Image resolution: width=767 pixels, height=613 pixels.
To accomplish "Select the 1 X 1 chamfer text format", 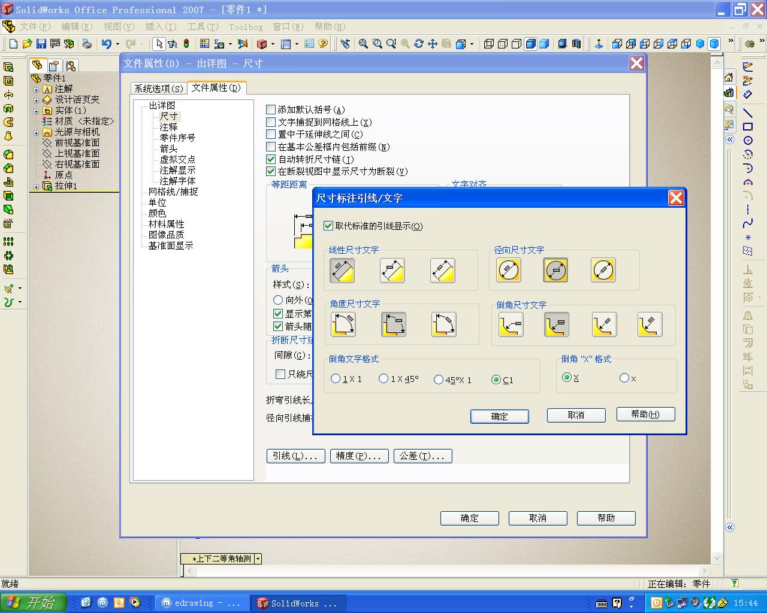I will pyautogui.click(x=336, y=379).
